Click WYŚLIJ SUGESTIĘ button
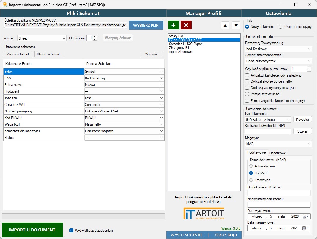This screenshot has height=239, width=317. coord(186,235)
